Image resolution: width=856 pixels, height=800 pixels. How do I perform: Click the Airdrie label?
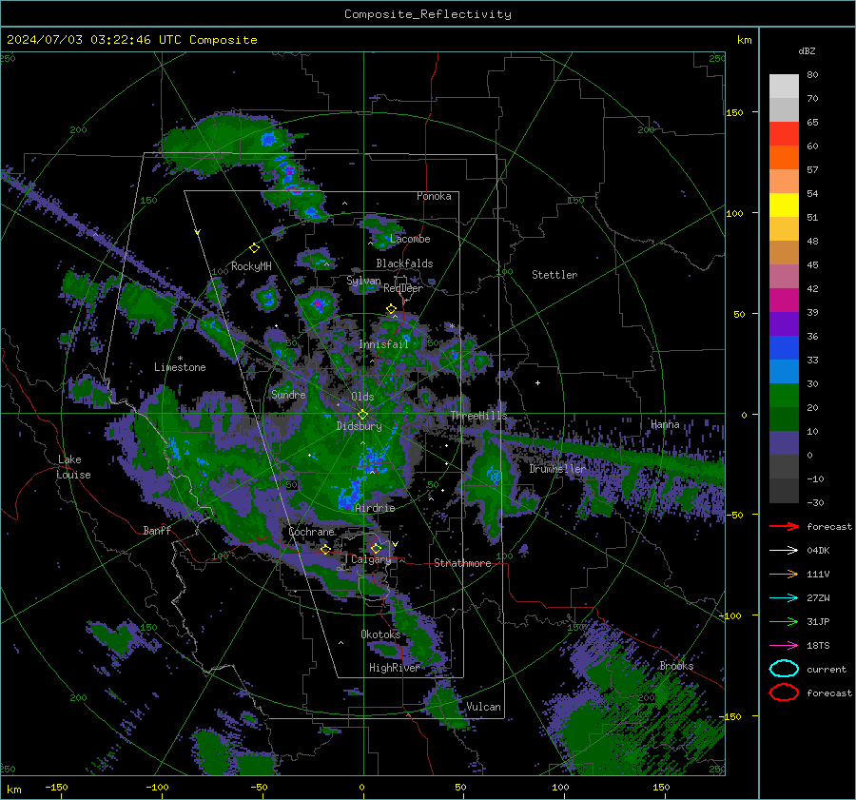coord(375,508)
